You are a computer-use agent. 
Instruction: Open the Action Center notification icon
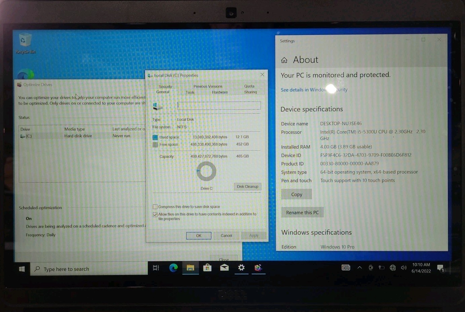pos(440,268)
